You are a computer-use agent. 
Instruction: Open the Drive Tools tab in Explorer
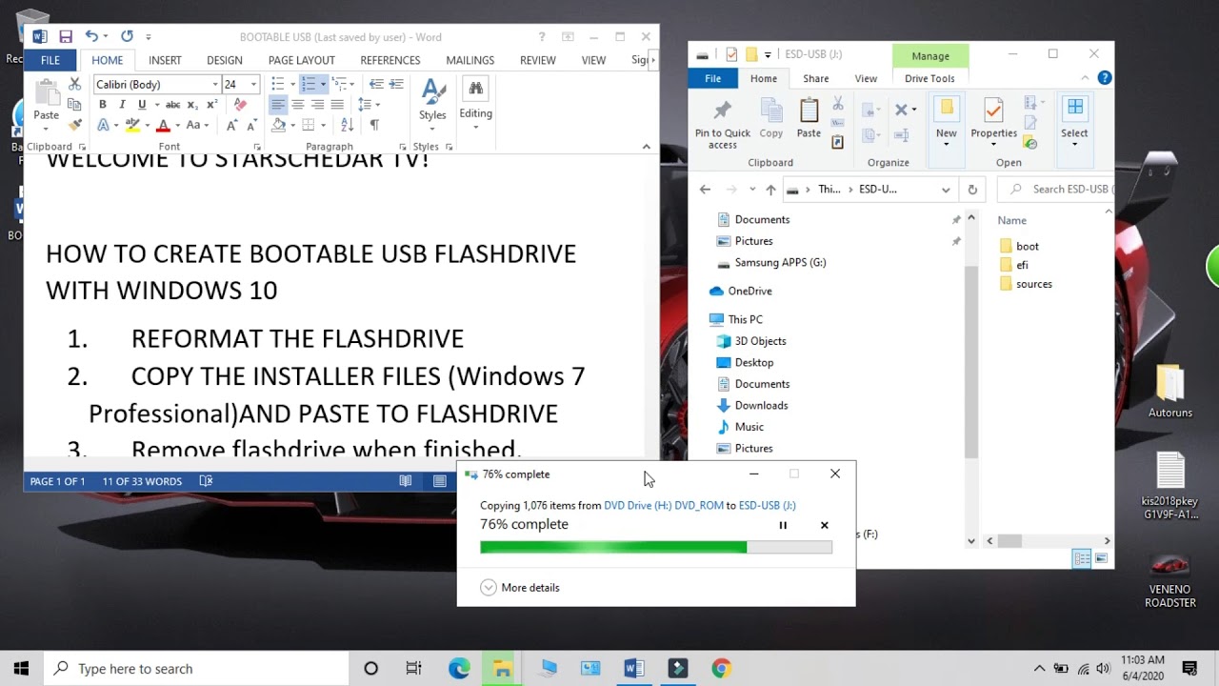click(x=929, y=78)
